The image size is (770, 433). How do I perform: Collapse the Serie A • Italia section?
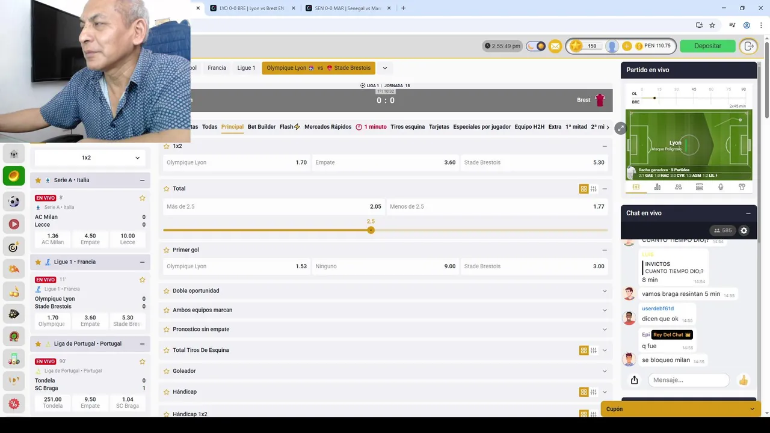142,180
